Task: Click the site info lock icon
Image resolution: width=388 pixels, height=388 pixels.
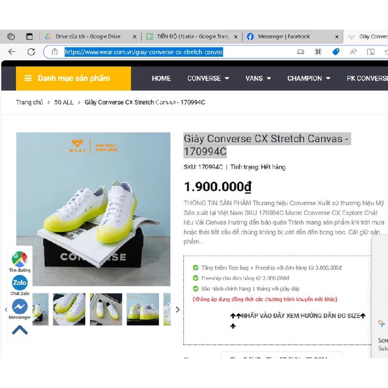Action: 55,52
